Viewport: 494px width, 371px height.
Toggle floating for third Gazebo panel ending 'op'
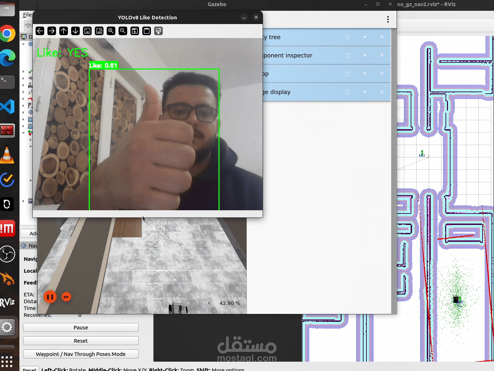tap(347, 74)
